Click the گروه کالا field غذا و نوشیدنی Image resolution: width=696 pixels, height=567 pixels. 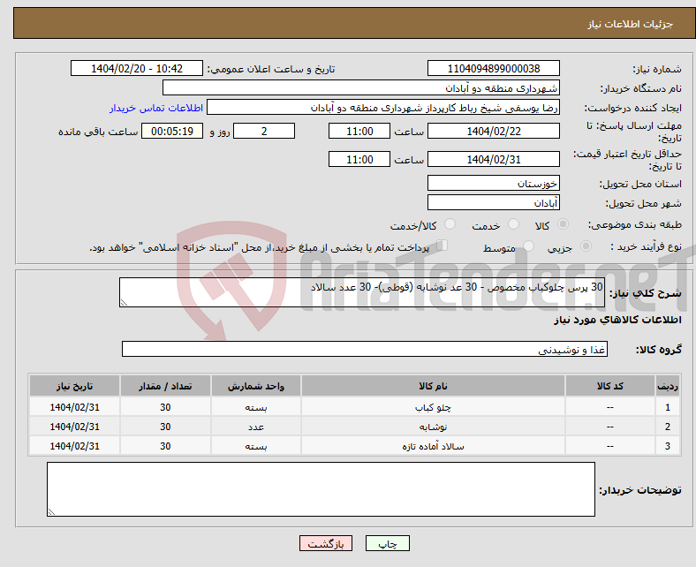click(365, 349)
